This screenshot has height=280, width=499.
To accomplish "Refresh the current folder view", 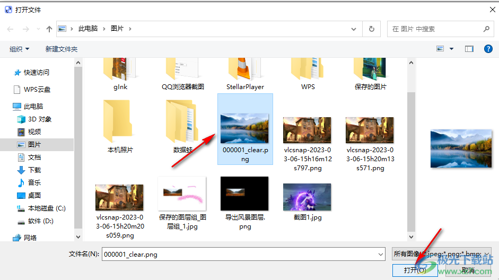I will (x=371, y=29).
